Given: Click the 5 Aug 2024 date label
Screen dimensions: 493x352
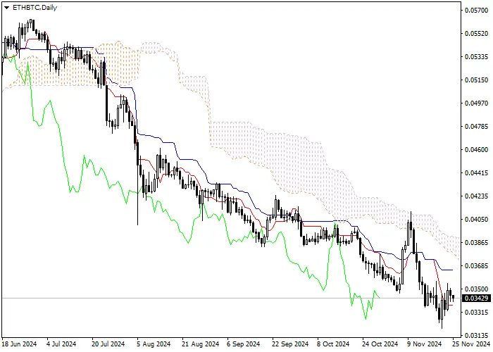Looking at the screenshot, I should pyautogui.click(x=154, y=344).
